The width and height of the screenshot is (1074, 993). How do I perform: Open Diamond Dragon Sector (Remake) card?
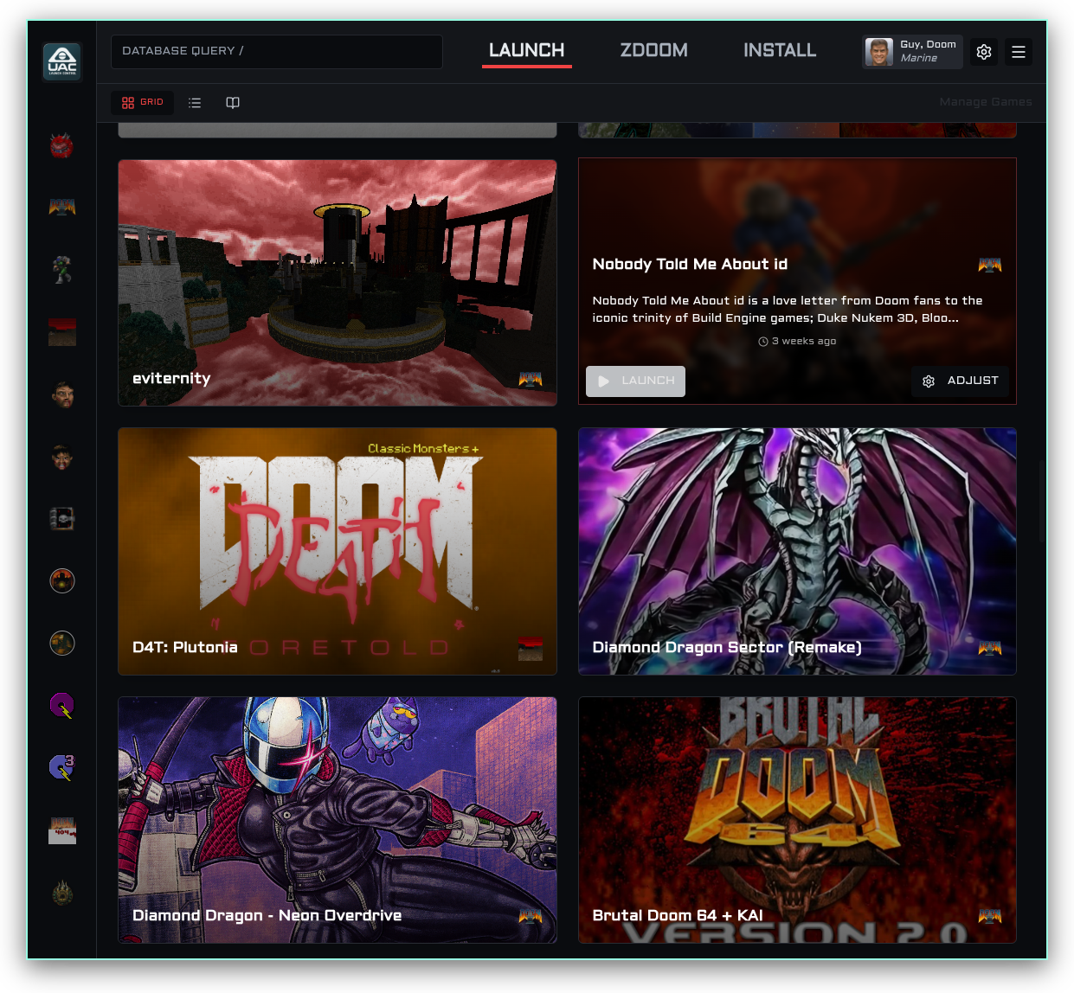[797, 551]
